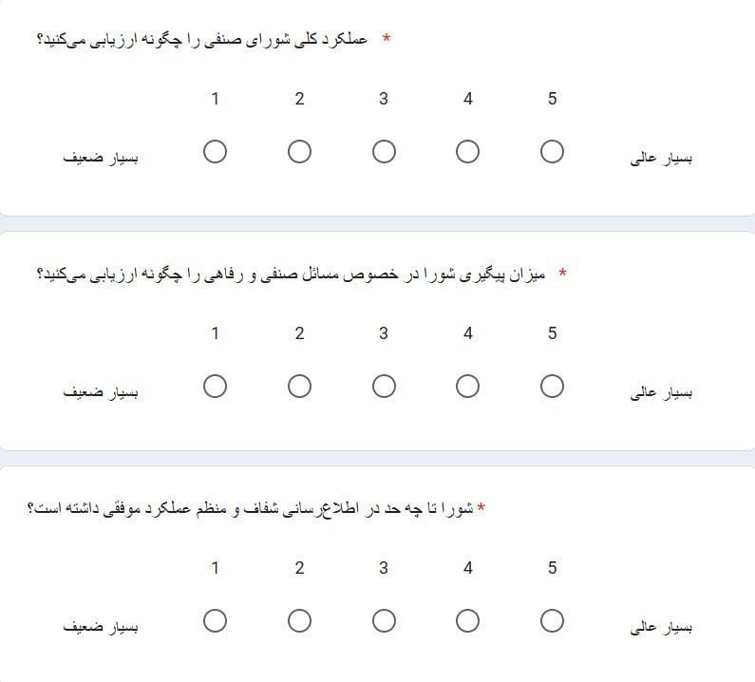755x682 pixels.
Task: Select rating 5 for overall council performance
Action: [552, 152]
